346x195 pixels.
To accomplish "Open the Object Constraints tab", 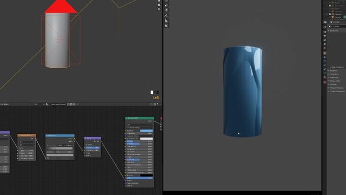I will [325, 69].
